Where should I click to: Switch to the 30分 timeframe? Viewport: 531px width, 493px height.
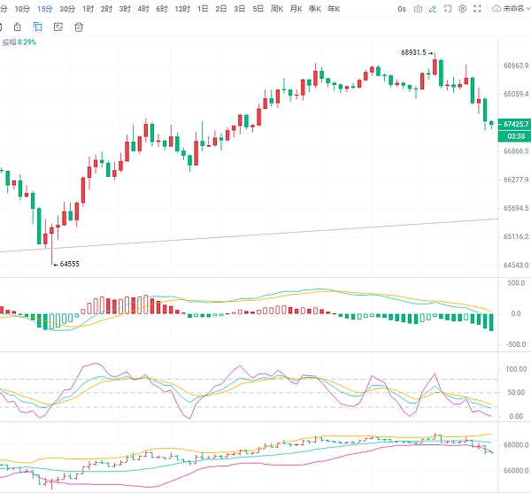pos(66,9)
